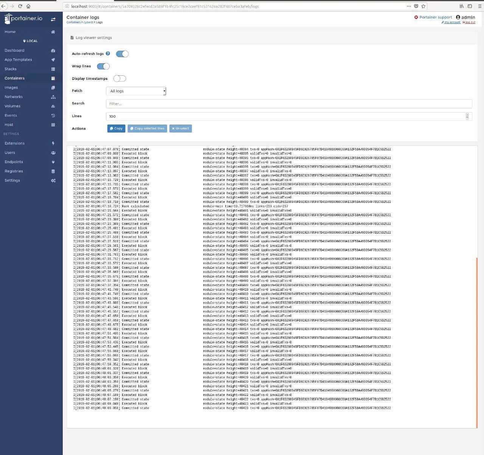This screenshot has width=484, height=455.
Task: Select the 'Rank calculated' log line
Action: 181,206
